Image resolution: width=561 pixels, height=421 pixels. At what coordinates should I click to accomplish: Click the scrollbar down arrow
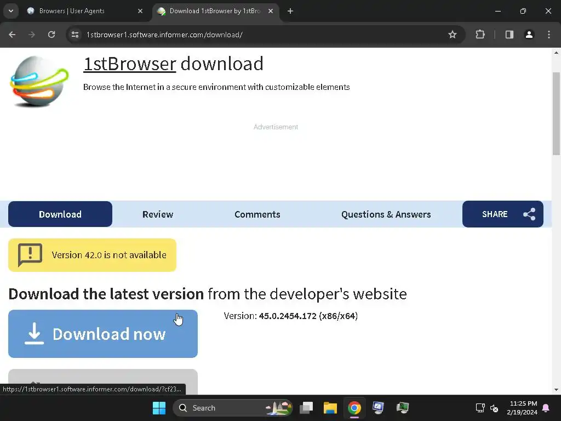pyautogui.click(x=557, y=390)
